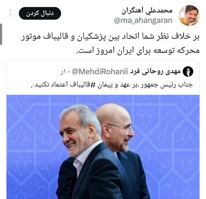Click blank header area of quoted tweet card
This screenshot has width=206, height=199.
point(33,72)
